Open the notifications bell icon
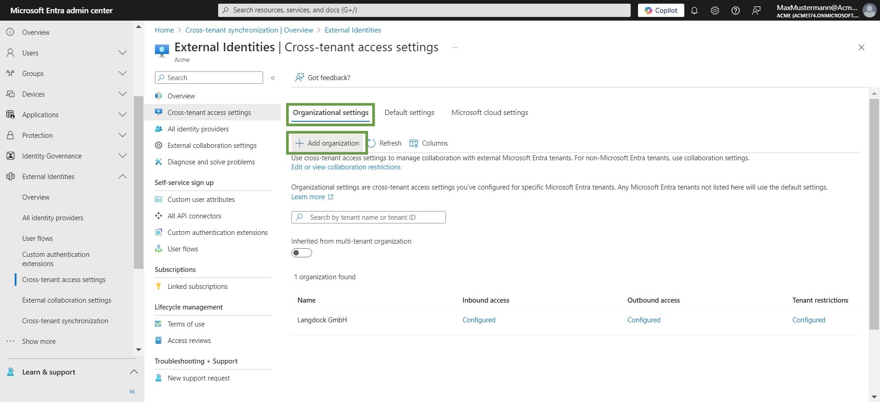 point(694,11)
